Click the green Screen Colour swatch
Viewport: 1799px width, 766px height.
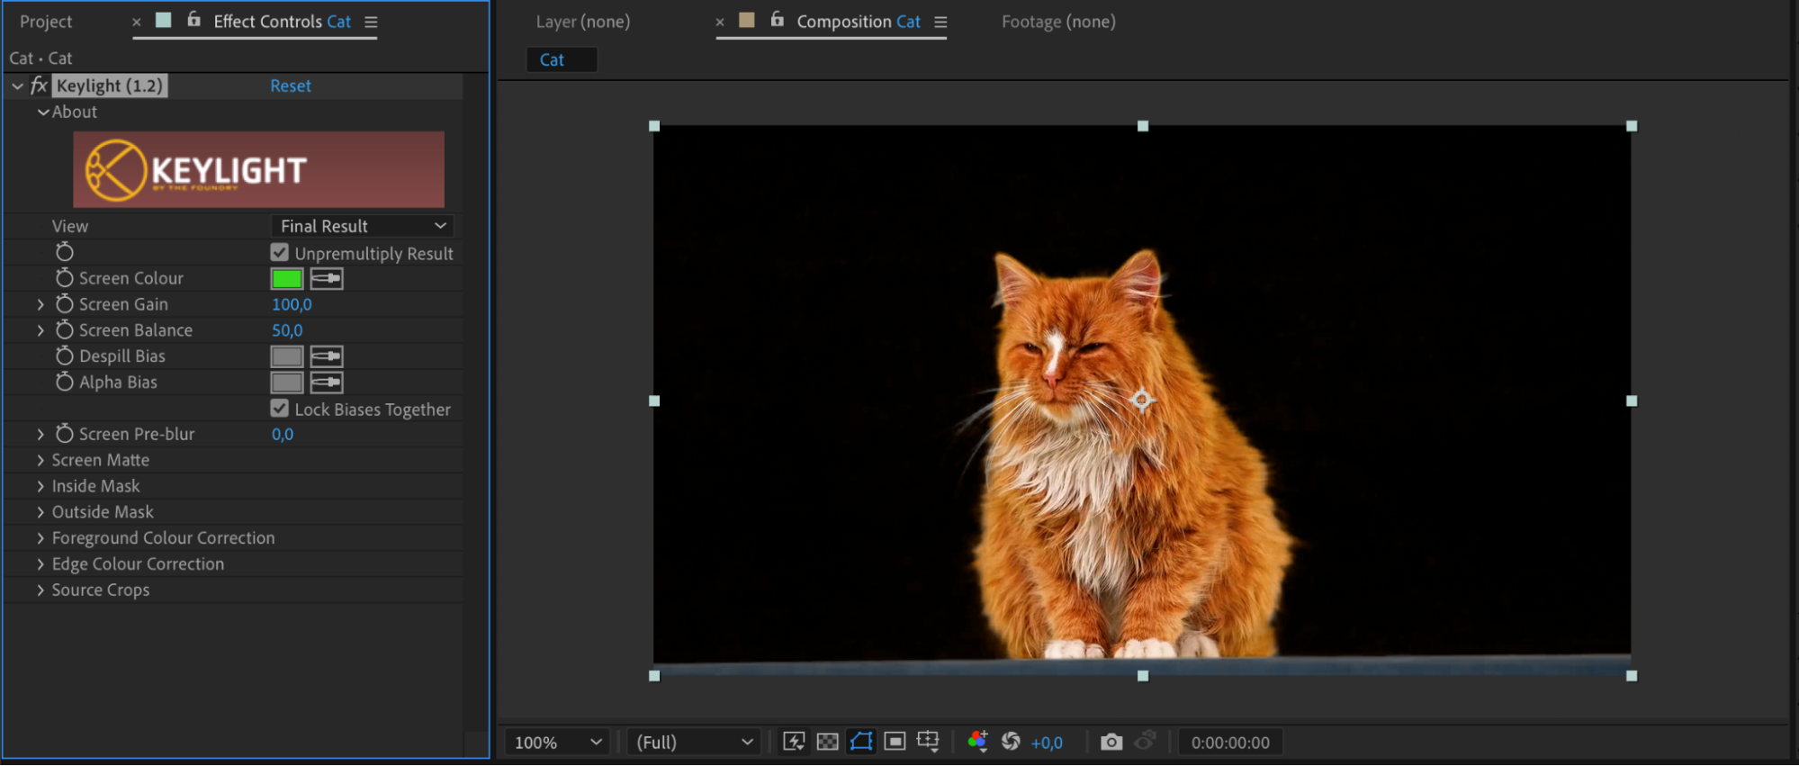click(x=287, y=279)
